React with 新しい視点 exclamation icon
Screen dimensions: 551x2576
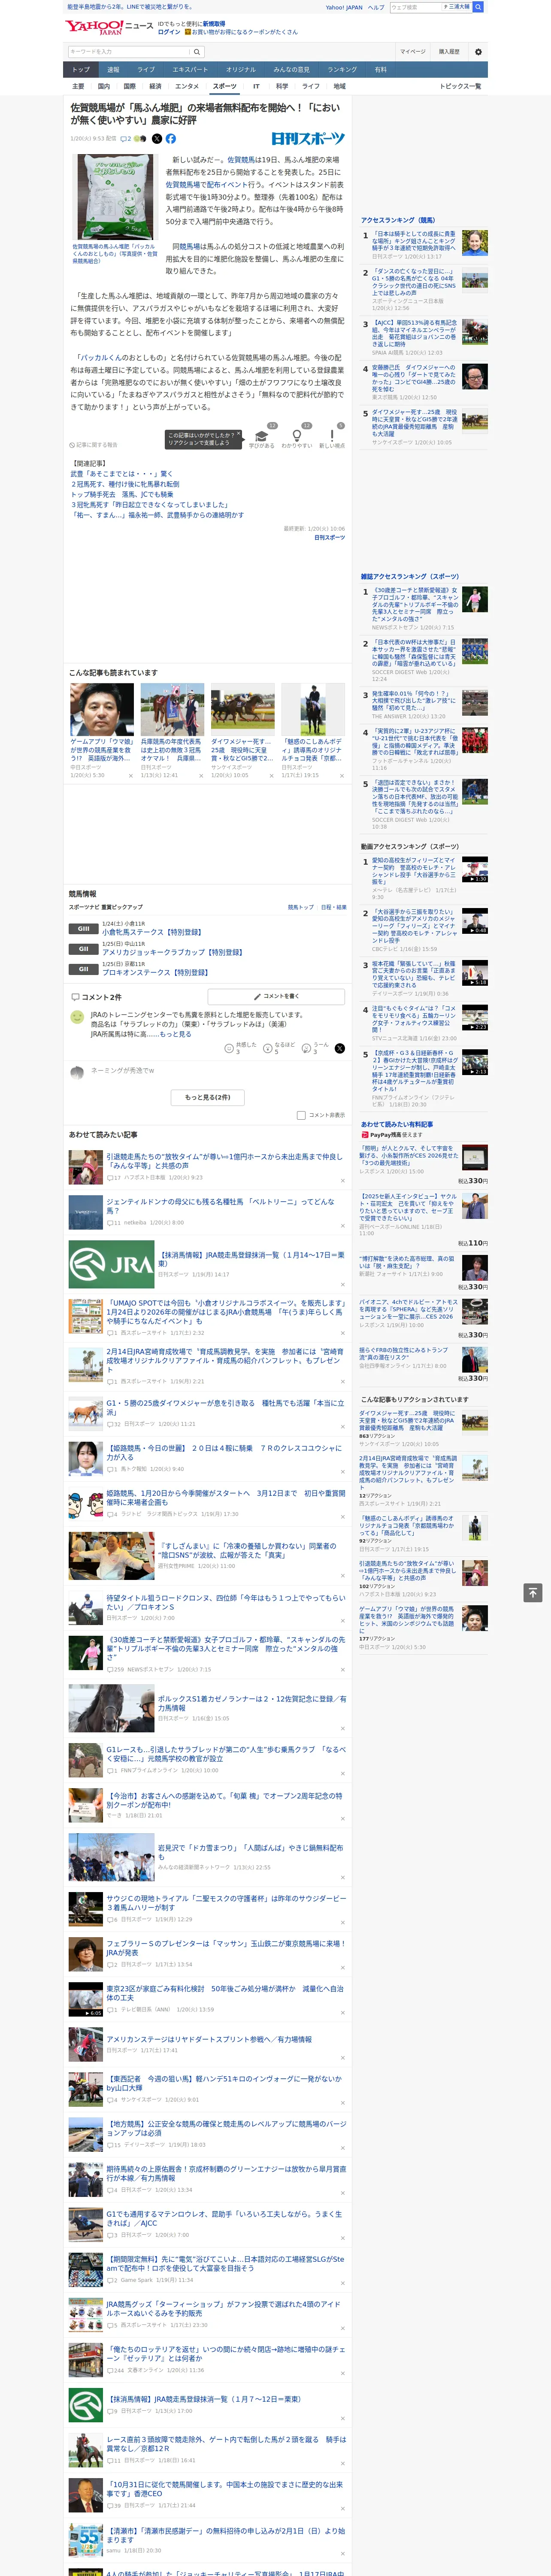point(332,436)
